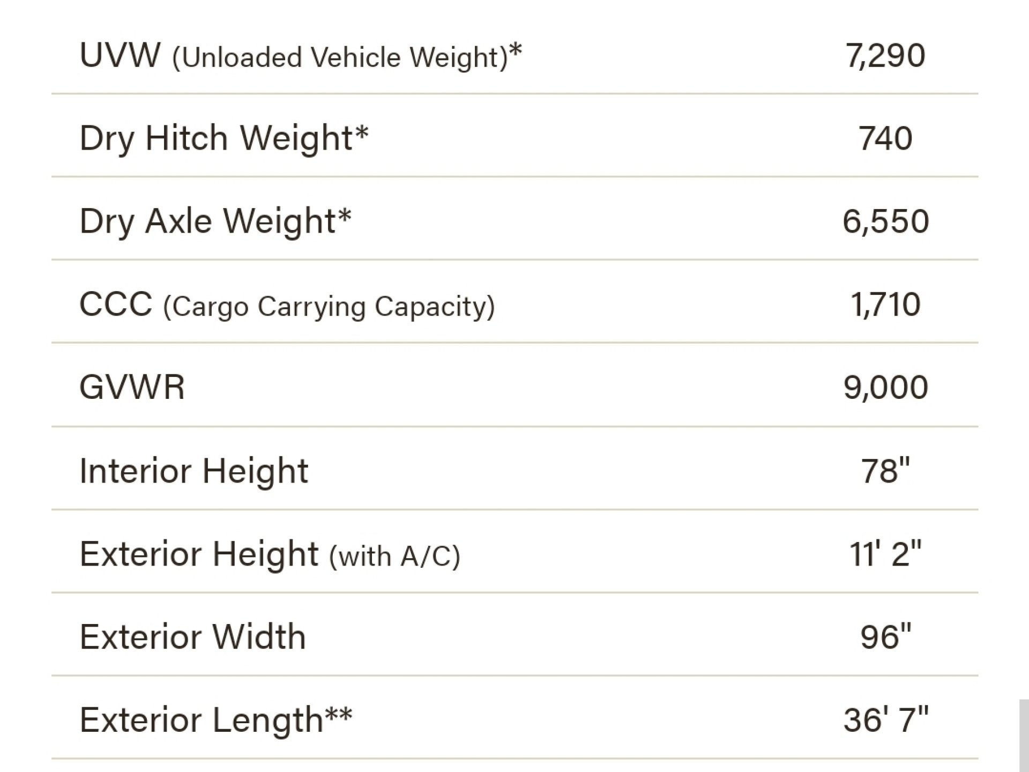Click the 740 hitch weight value
Viewport: 1029px width, 772px height.
pyautogui.click(x=885, y=138)
